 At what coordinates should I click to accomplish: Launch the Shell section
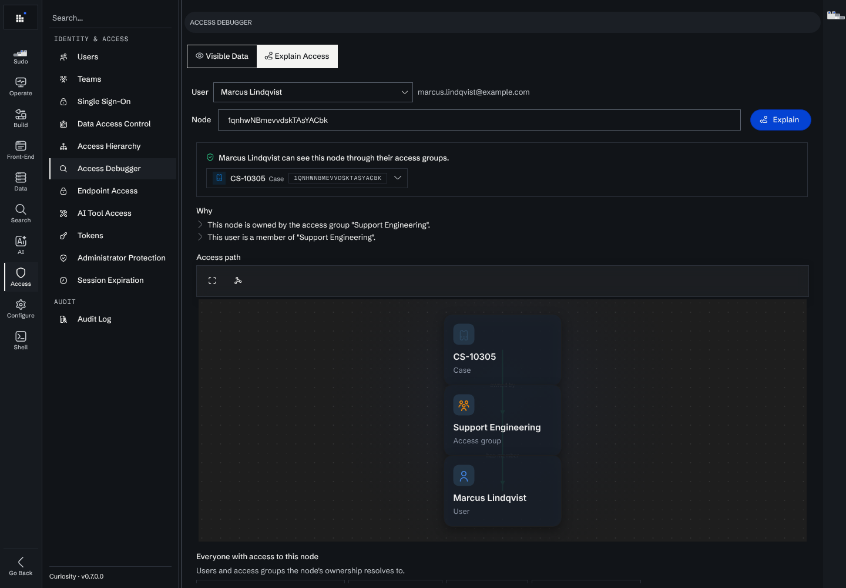pyautogui.click(x=21, y=341)
